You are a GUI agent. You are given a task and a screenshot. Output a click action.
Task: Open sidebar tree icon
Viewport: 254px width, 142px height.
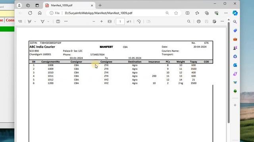tap(235, 91)
